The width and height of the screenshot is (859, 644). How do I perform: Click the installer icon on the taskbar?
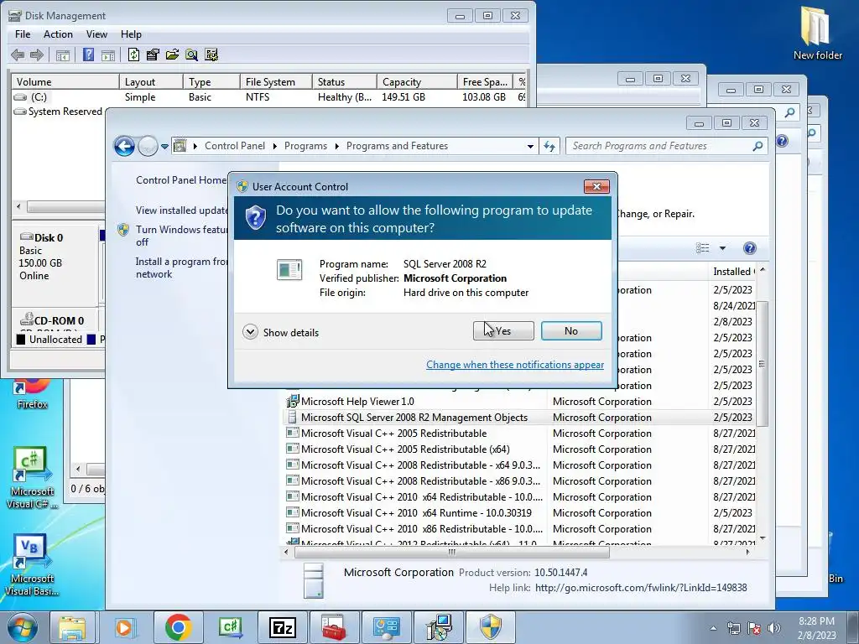tap(438, 627)
